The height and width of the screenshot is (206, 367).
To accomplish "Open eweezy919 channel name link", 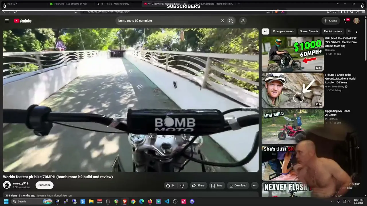I will (21, 183).
